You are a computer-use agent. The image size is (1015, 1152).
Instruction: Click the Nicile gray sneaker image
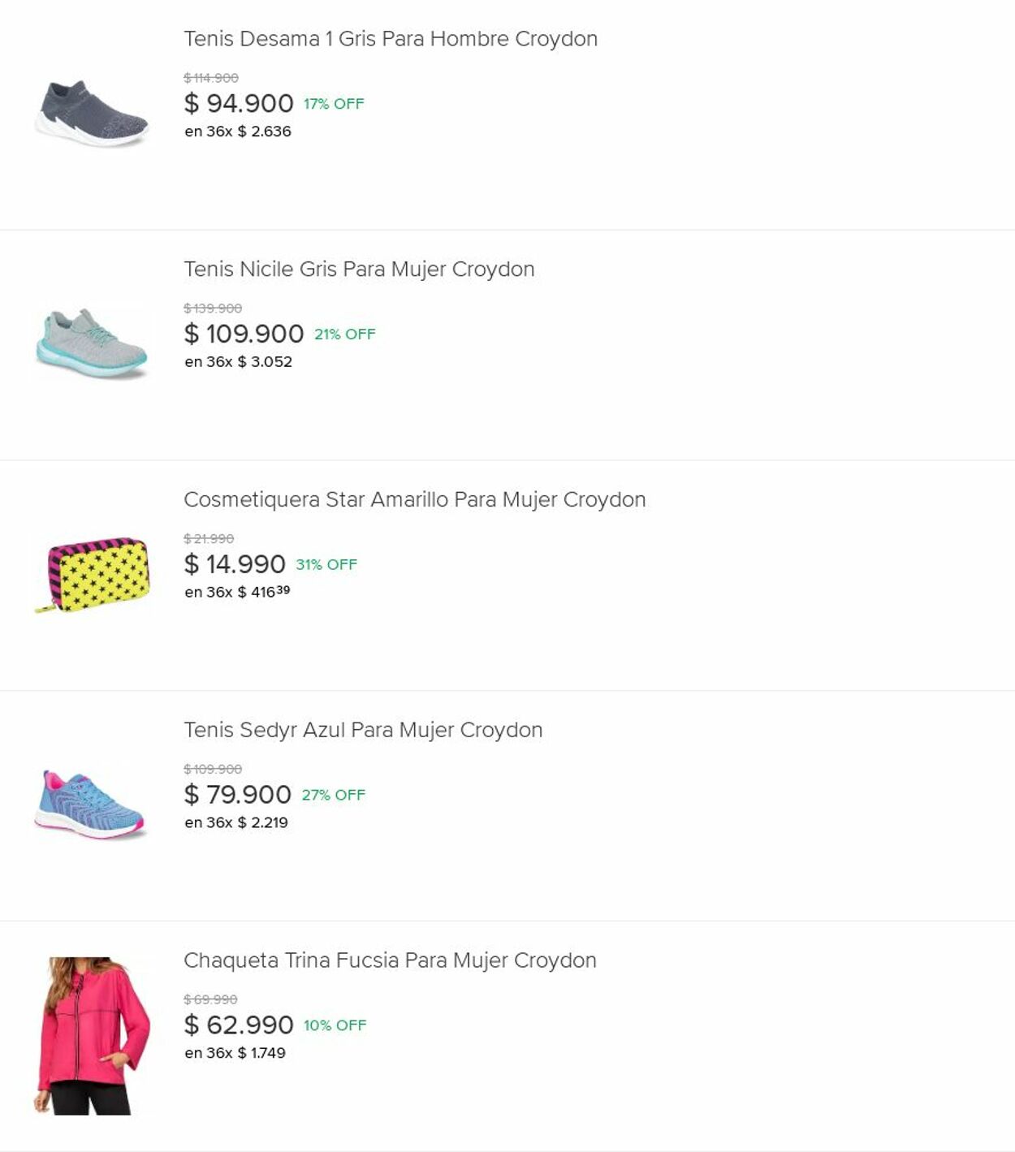coord(92,344)
